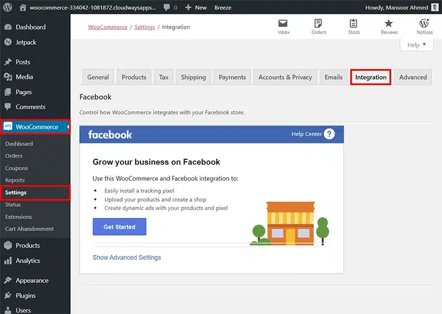Open the Orders activity icon
This screenshot has height=314, width=442.
[x=318, y=23]
